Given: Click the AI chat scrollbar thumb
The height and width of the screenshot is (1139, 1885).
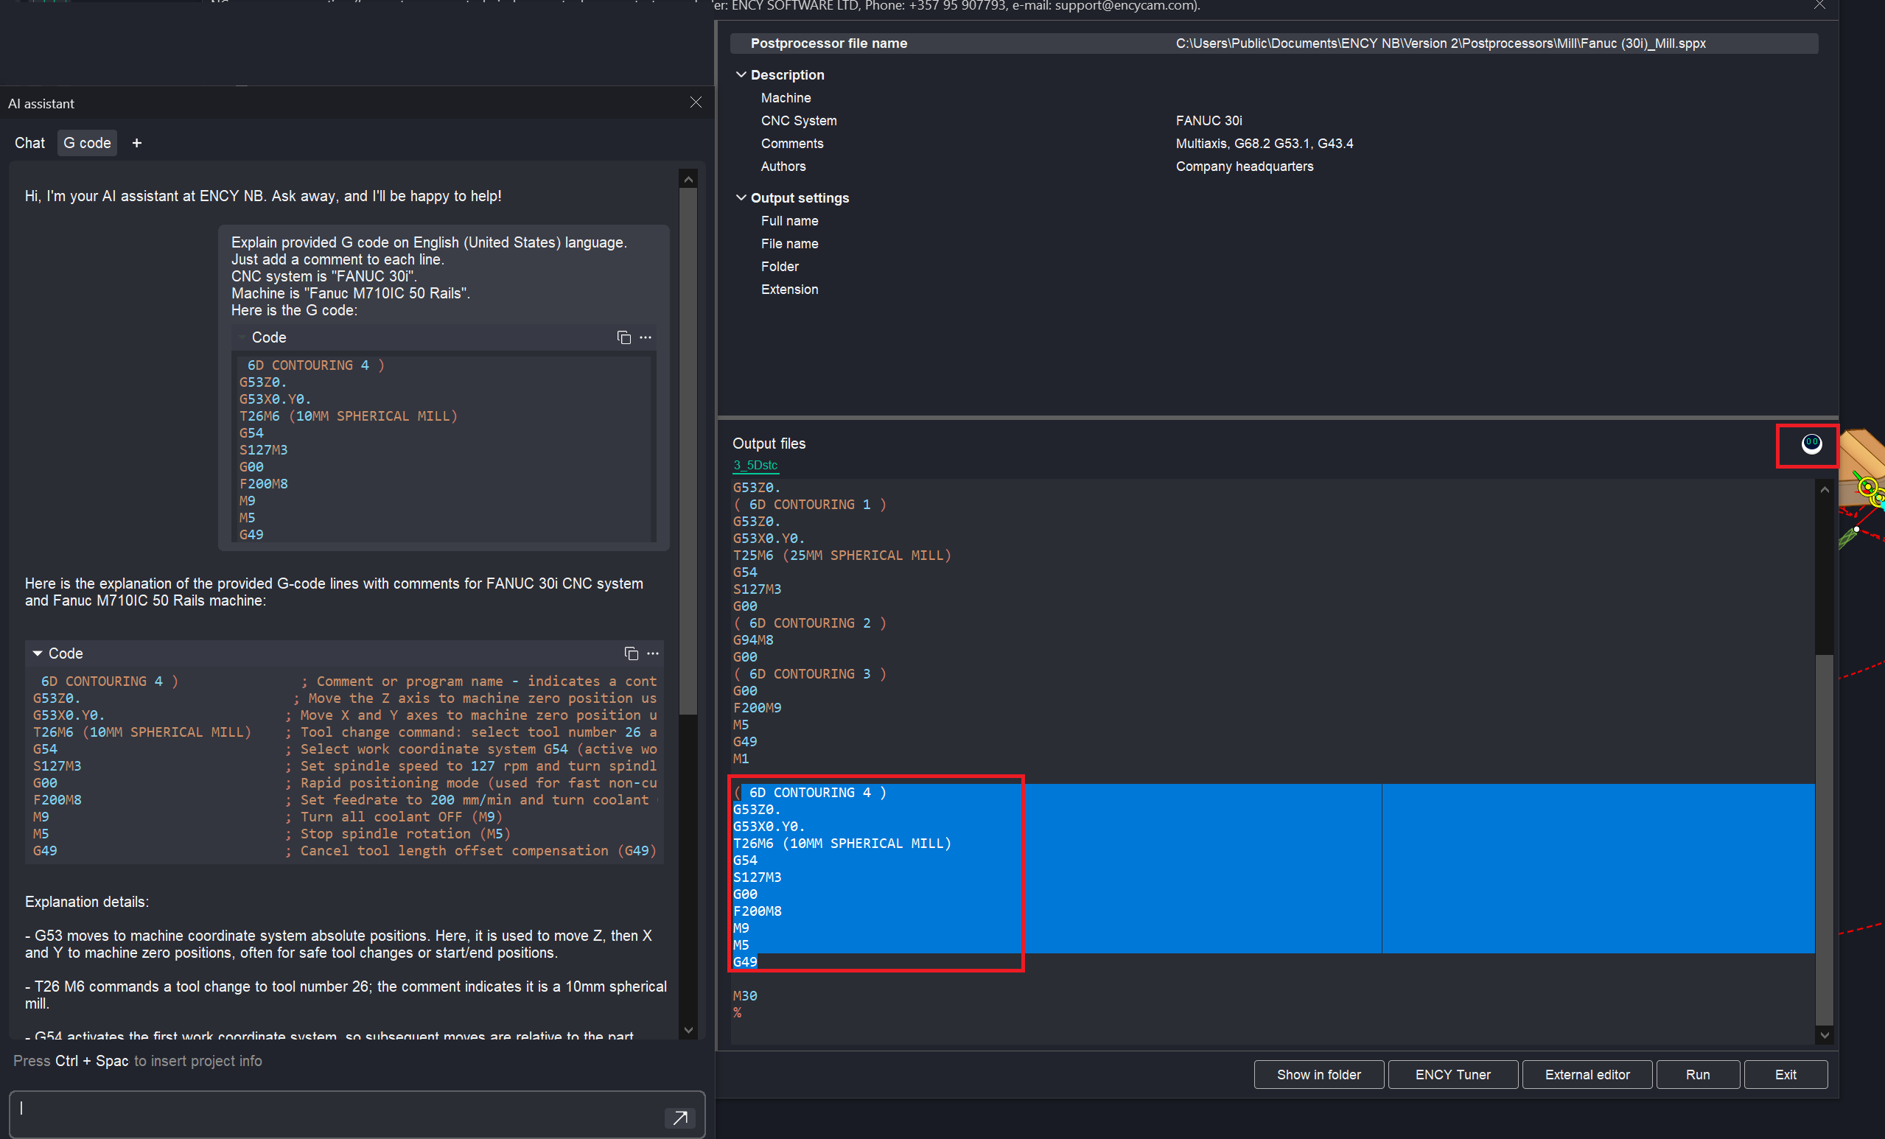Looking at the screenshot, I should [x=688, y=452].
